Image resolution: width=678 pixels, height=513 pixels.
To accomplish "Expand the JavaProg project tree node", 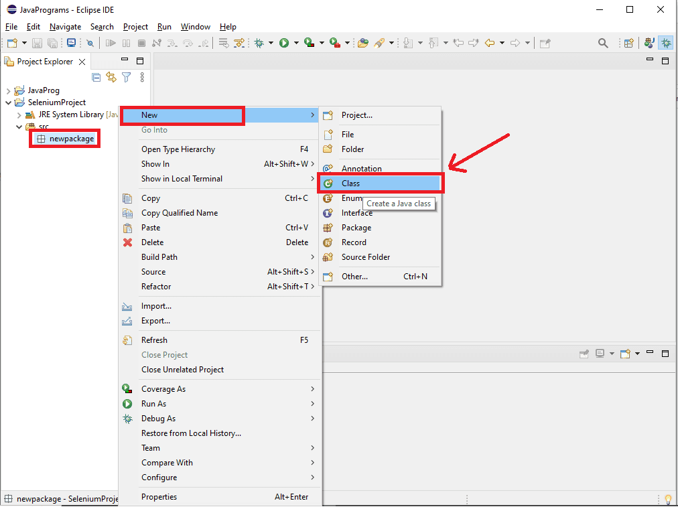I will [9, 90].
